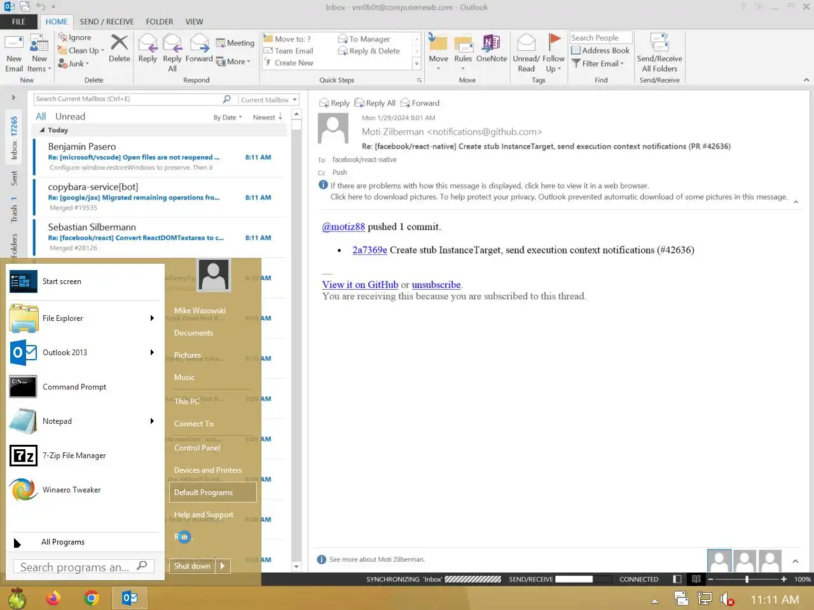Launch Command Prompt from Start menu
814x610 pixels.
(x=85, y=387)
